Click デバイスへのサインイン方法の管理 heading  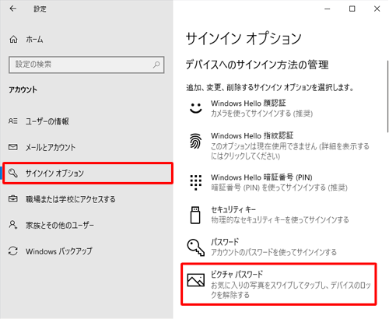click(x=257, y=65)
